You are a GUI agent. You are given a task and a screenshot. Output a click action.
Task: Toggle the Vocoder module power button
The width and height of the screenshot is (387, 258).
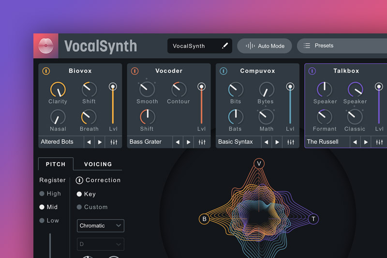(x=135, y=71)
